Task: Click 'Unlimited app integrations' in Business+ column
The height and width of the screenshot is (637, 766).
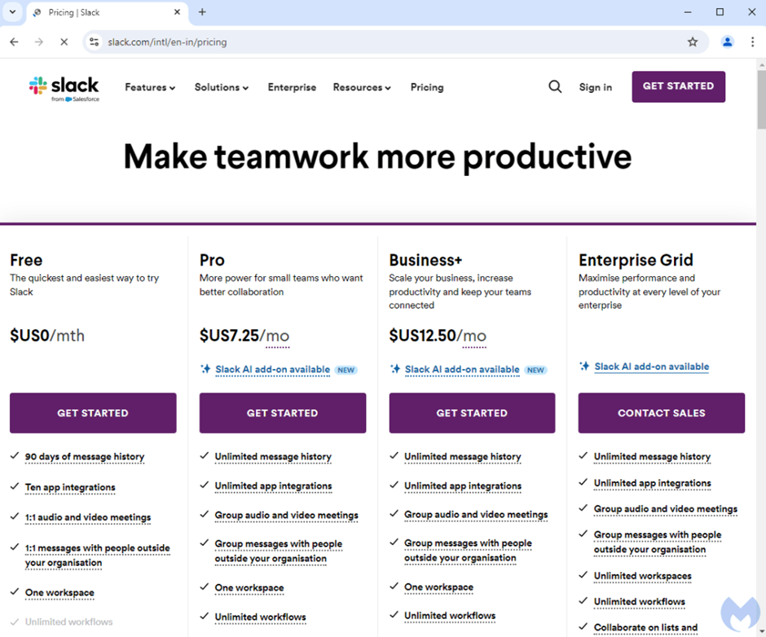Action: click(x=463, y=486)
